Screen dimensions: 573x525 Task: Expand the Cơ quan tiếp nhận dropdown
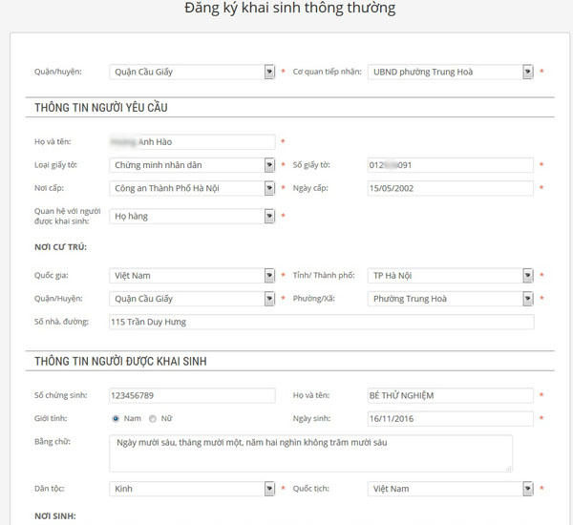pyautogui.click(x=527, y=72)
